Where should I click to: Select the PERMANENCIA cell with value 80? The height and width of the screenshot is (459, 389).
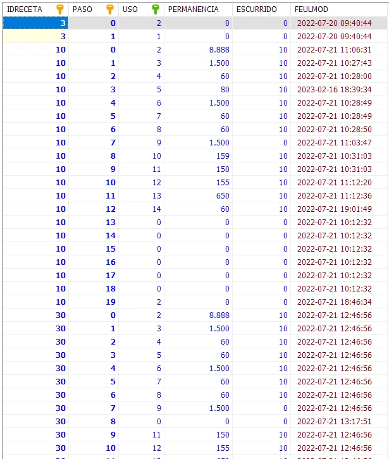pyautogui.click(x=199, y=90)
